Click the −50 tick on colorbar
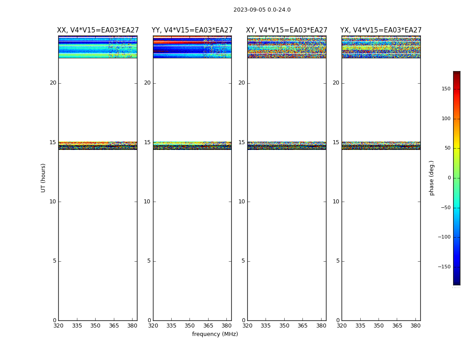Screen dimensions: 467x356 tap(446, 207)
